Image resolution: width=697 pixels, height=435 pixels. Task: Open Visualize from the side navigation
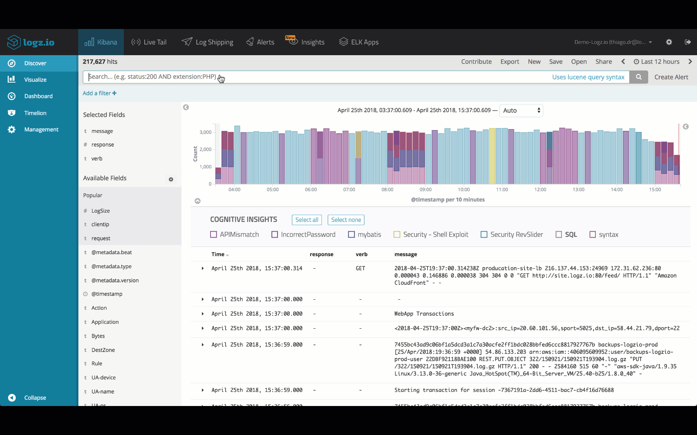click(35, 80)
